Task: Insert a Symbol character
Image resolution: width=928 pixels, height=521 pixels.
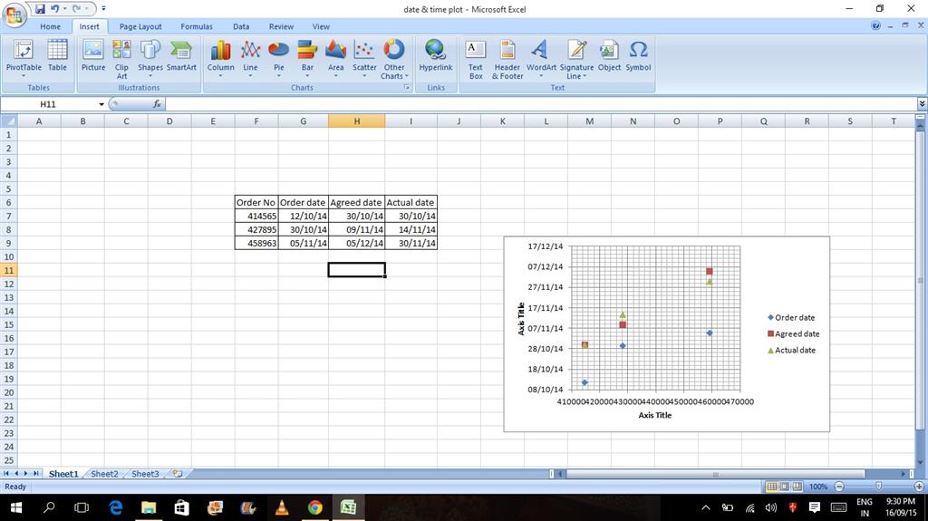Action: (638, 56)
